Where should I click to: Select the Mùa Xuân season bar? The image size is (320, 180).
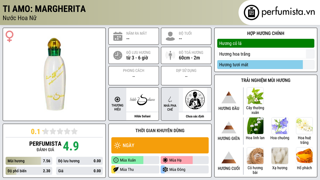point(135,160)
